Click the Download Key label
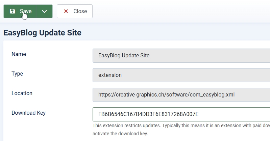 pos(28,113)
